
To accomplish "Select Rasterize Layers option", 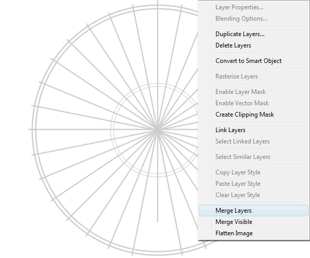I will pyautogui.click(x=237, y=76).
